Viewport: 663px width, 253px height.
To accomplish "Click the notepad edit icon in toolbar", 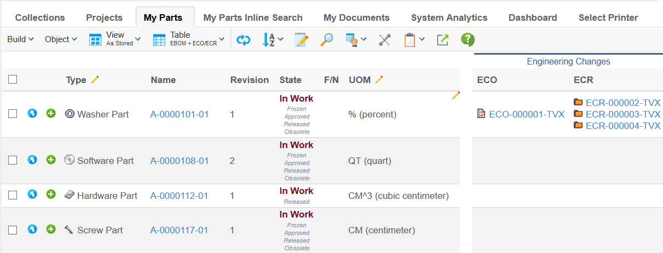I will tap(301, 40).
